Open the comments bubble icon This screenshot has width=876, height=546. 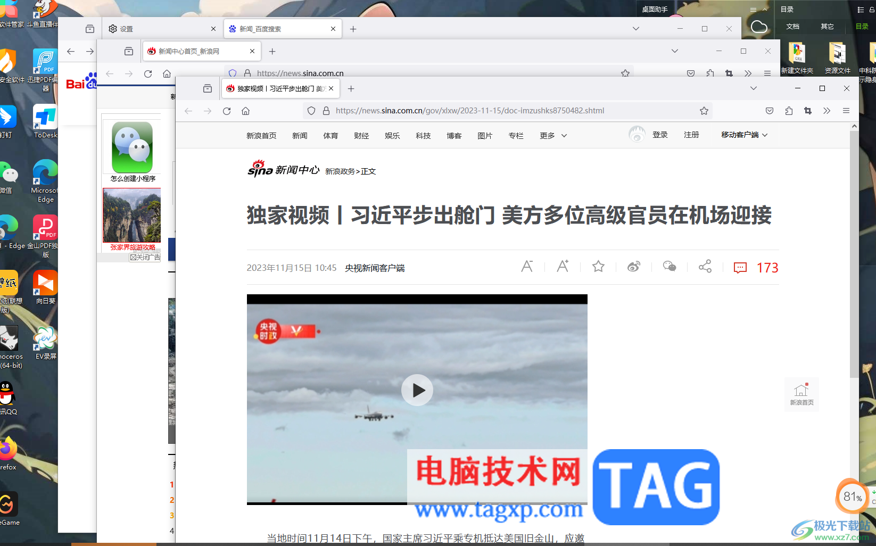point(740,268)
